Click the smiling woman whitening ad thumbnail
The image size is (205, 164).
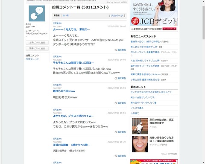[140, 144]
